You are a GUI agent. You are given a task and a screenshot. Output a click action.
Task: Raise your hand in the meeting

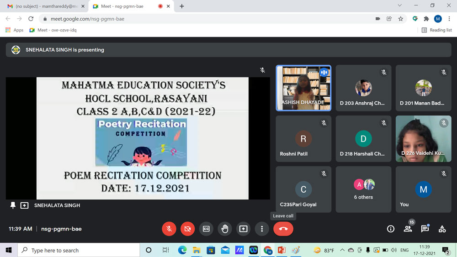click(x=225, y=229)
